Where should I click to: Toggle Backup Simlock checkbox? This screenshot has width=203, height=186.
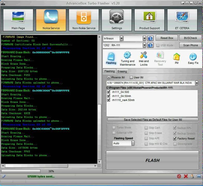175,133
